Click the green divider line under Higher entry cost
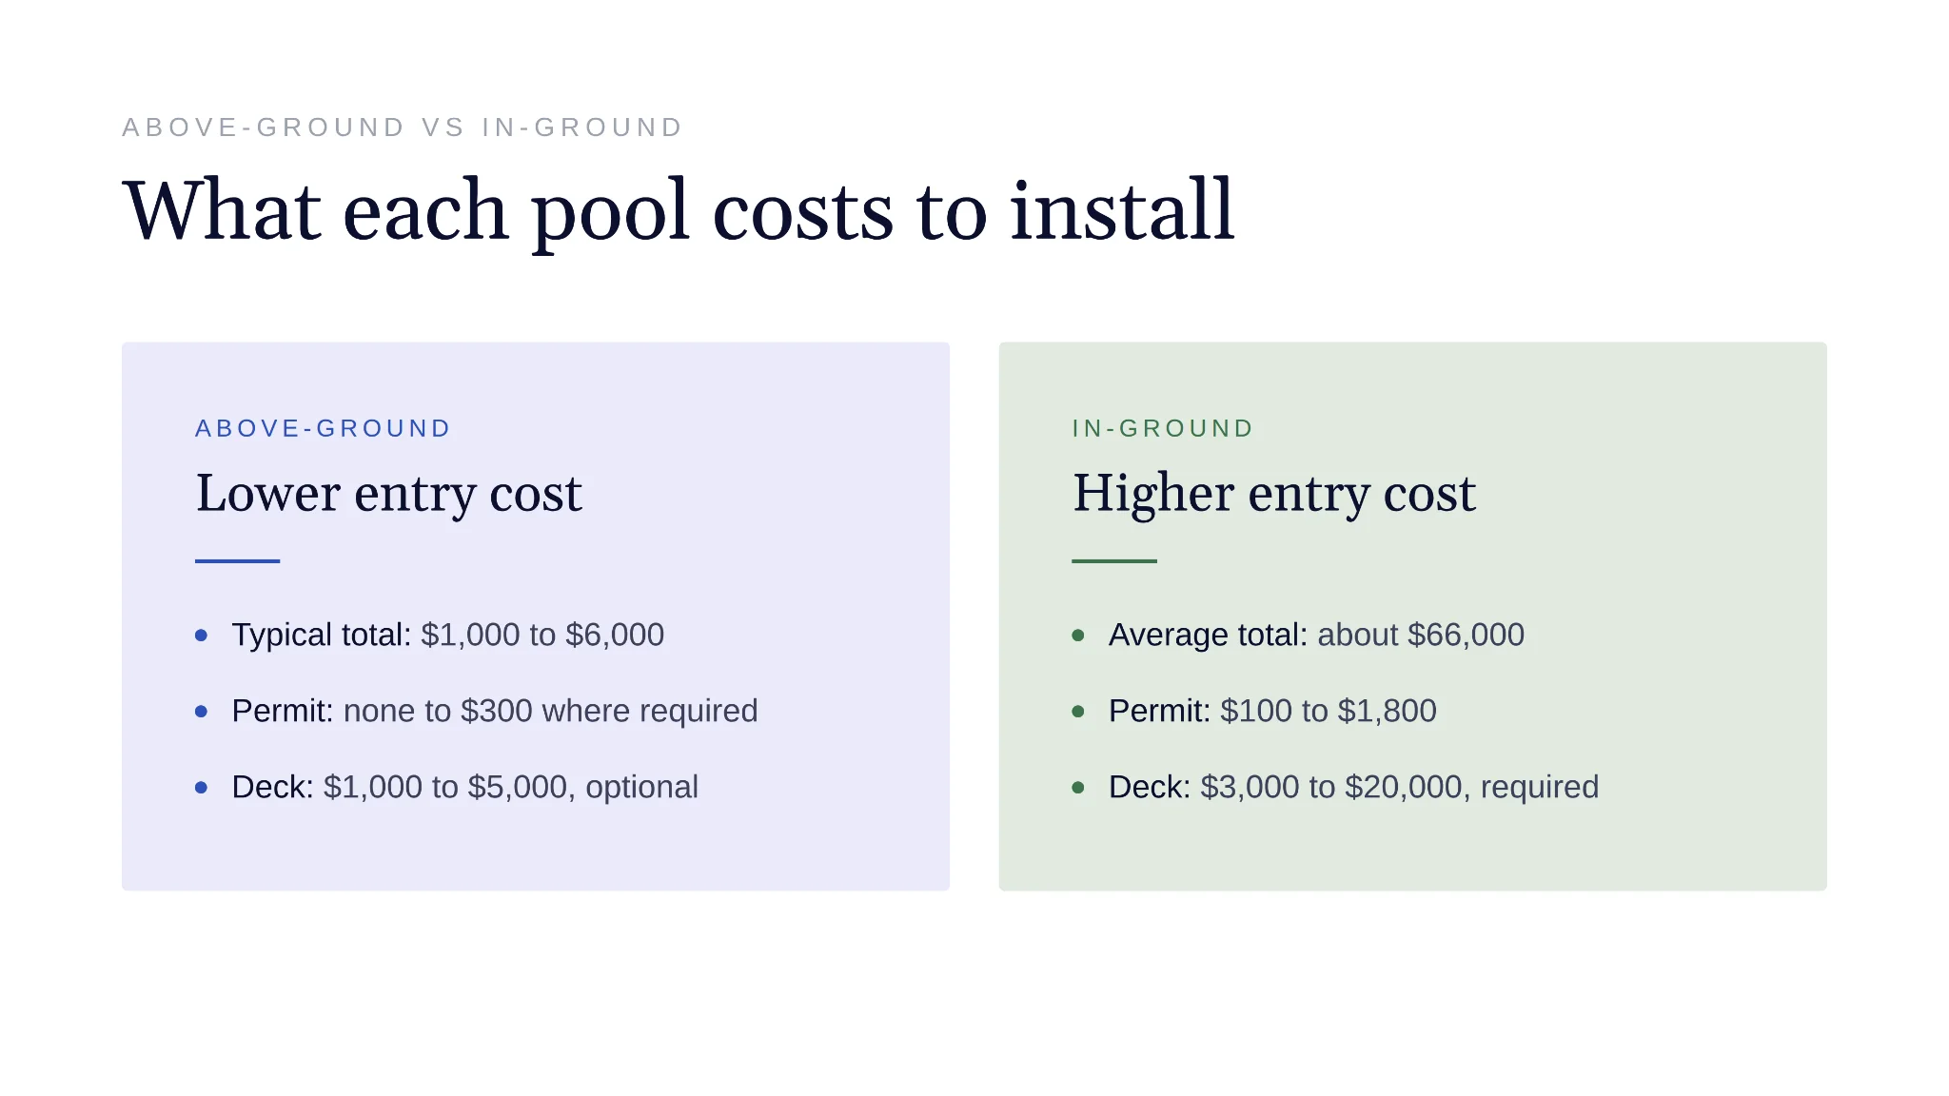This screenshot has height=1096, width=1949. click(1114, 561)
